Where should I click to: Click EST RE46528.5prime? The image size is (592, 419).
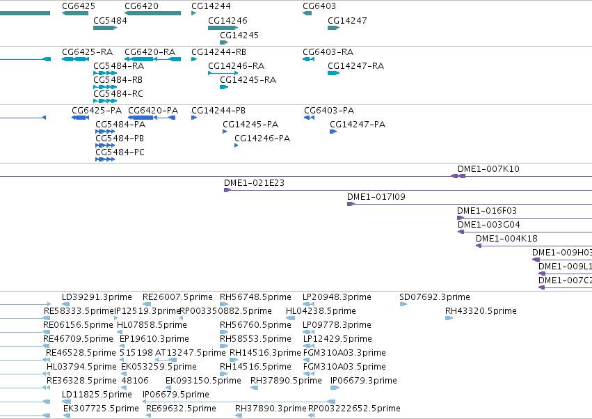pyautogui.click(x=81, y=353)
